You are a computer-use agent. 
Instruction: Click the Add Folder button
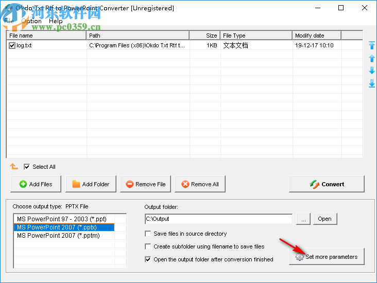pyautogui.click(x=91, y=184)
